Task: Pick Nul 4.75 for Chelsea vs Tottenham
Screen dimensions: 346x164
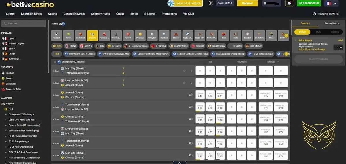Action: (210, 119)
